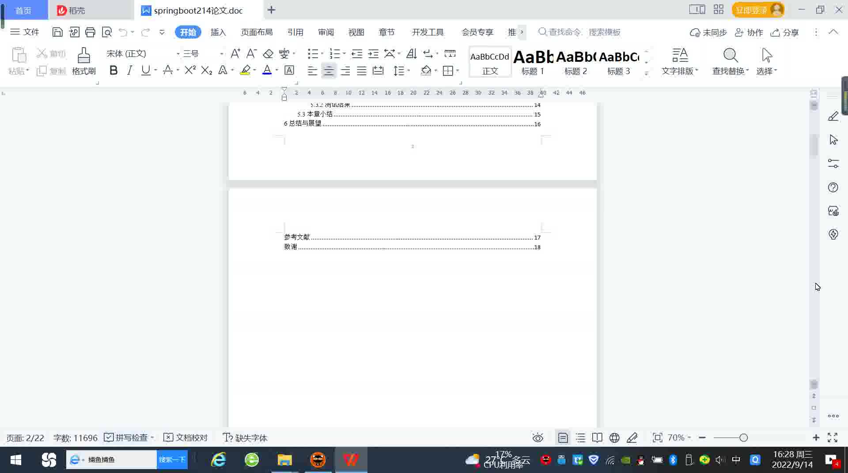Viewport: 848px width, 473px height.
Task: Open the 文件 menu
Action: tap(25, 32)
